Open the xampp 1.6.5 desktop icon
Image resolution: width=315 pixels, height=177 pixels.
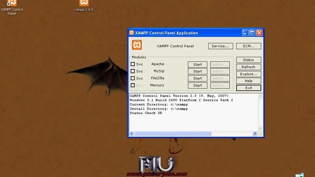point(84,5)
